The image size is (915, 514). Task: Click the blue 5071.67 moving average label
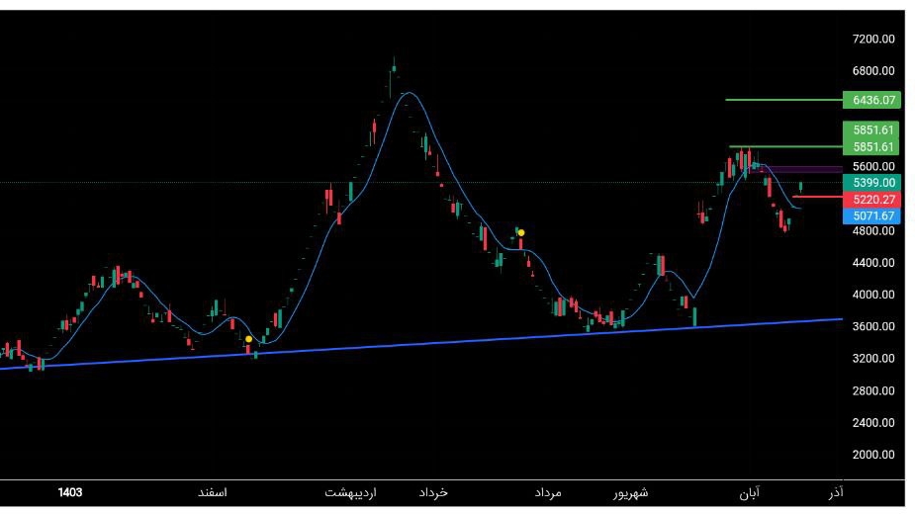871,215
